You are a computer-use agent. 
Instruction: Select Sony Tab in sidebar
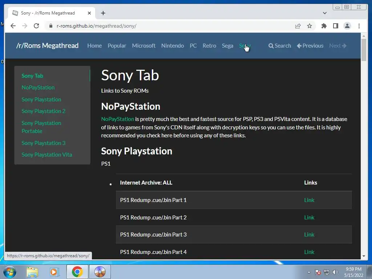[32, 76]
